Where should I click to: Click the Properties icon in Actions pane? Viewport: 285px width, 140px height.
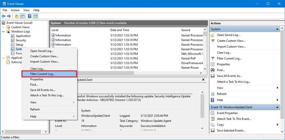(212, 64)
